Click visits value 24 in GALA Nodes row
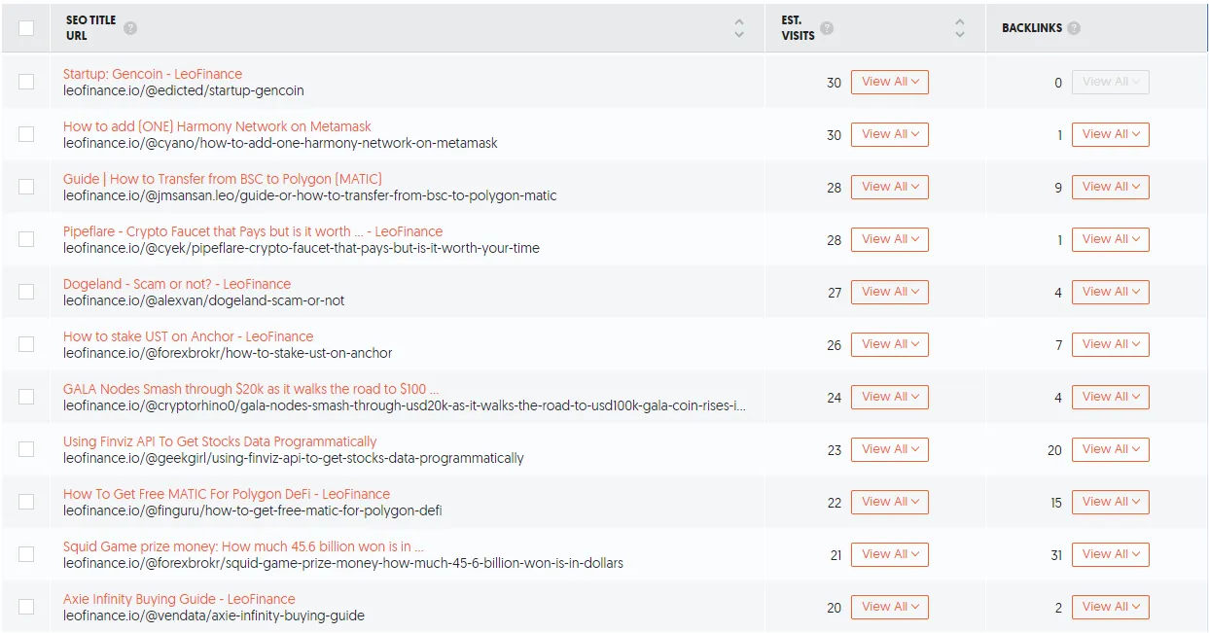The image size is (1209, 633). [x=835, y=397]
